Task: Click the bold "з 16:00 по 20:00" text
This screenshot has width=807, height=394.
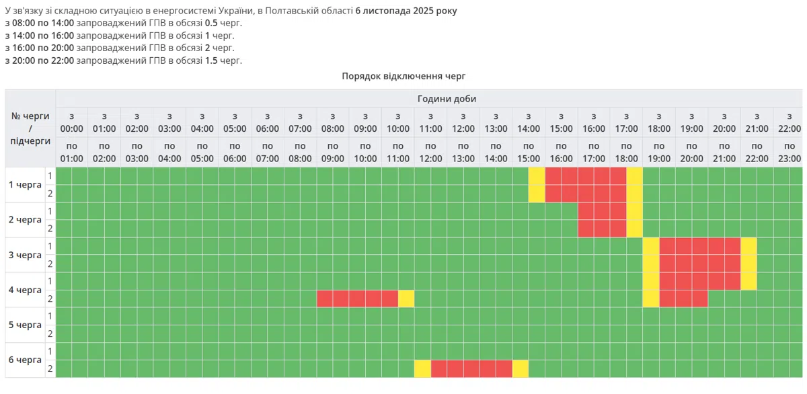Action: (x=39, y=48)
